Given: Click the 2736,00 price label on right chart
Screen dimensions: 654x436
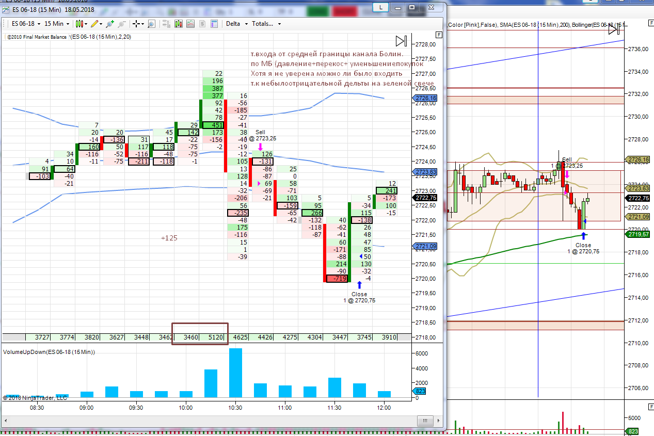Looking at the screenshot, I should tap(638, 49).
